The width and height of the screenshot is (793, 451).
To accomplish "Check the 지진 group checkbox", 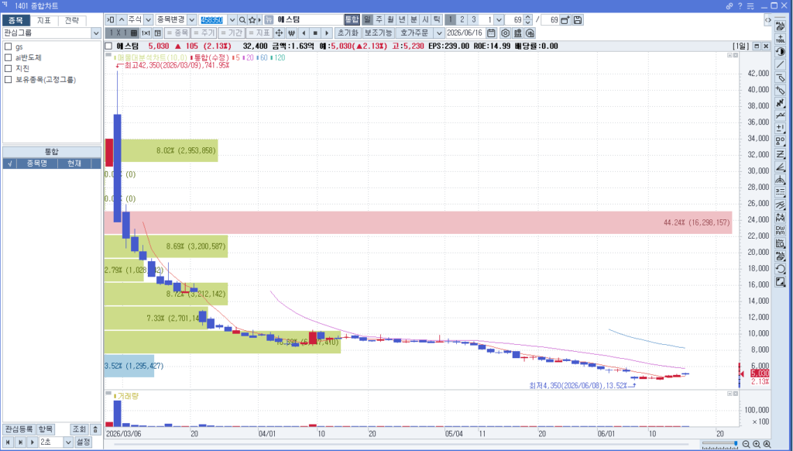I will [x=8, y=68].
